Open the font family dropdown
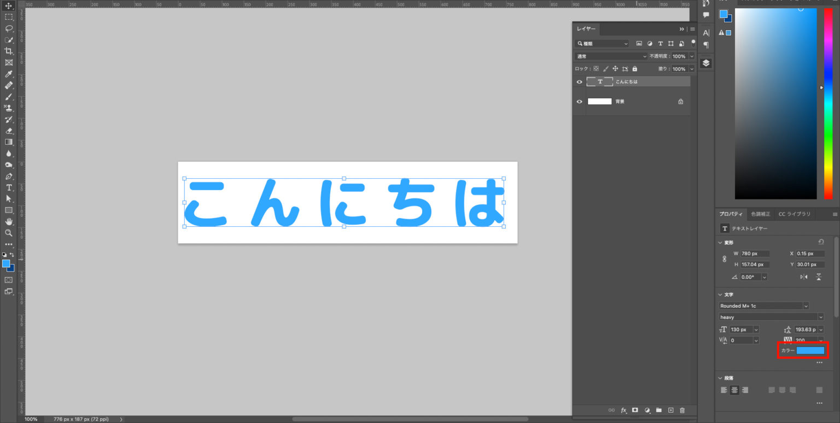This screenshot has width=840, height=423. pyautogui.click(x=763, y=305)
